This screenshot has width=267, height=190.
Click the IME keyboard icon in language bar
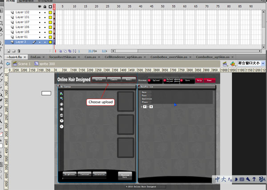click(242, 179)
